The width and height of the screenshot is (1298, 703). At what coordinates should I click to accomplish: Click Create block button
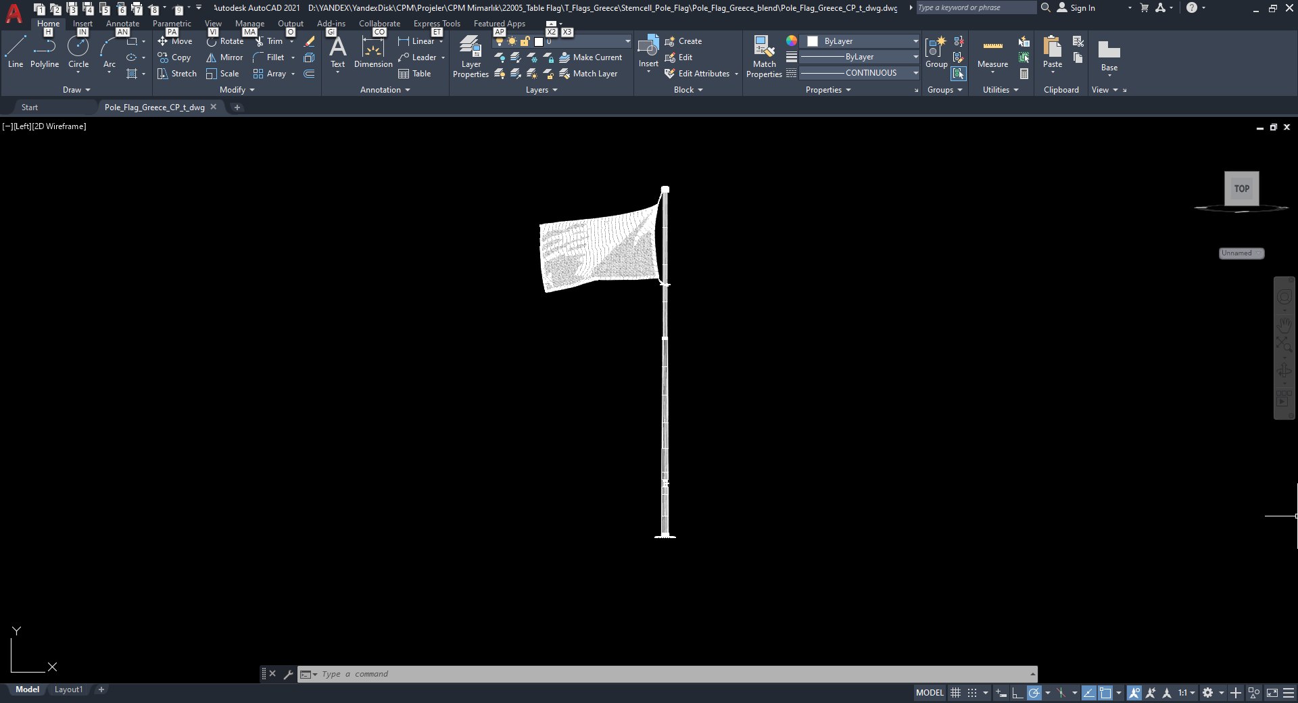(x=683, y=41)
